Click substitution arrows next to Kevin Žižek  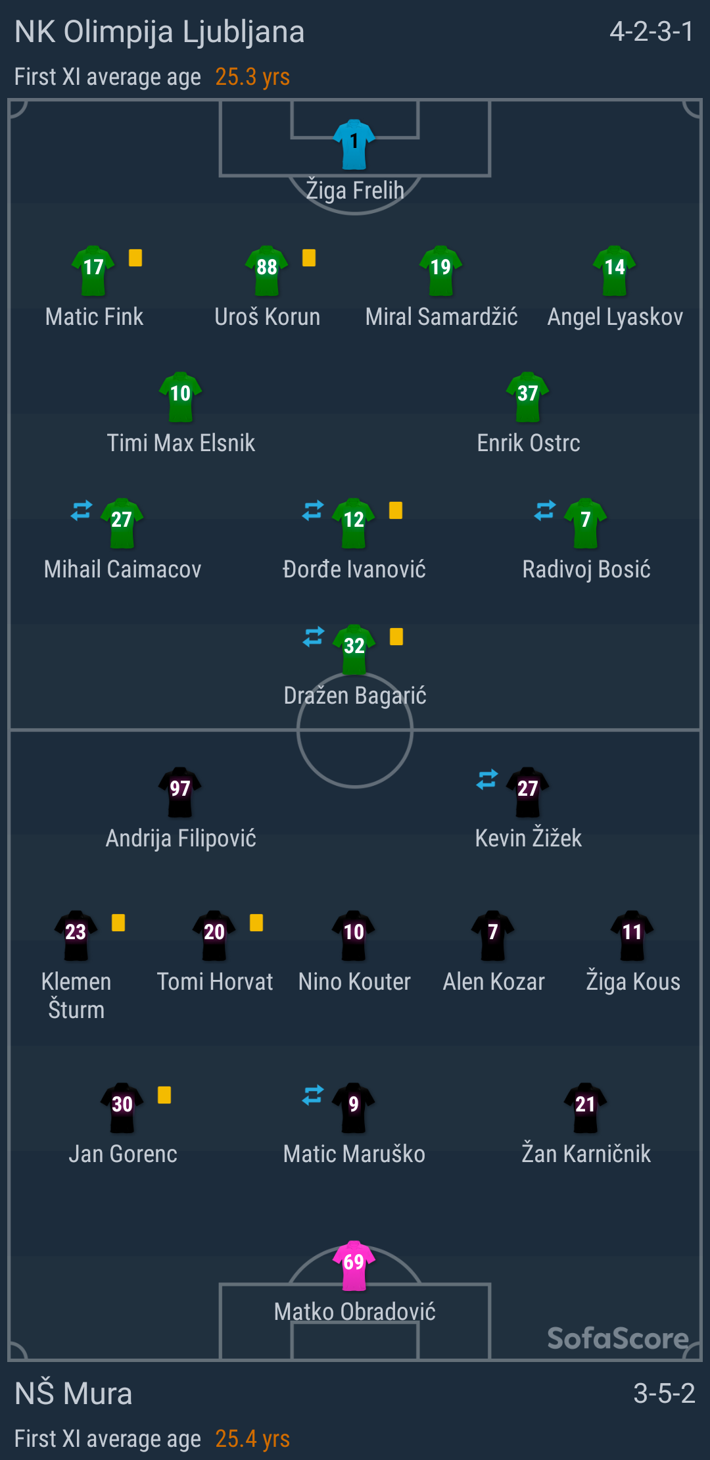point(487,779)
